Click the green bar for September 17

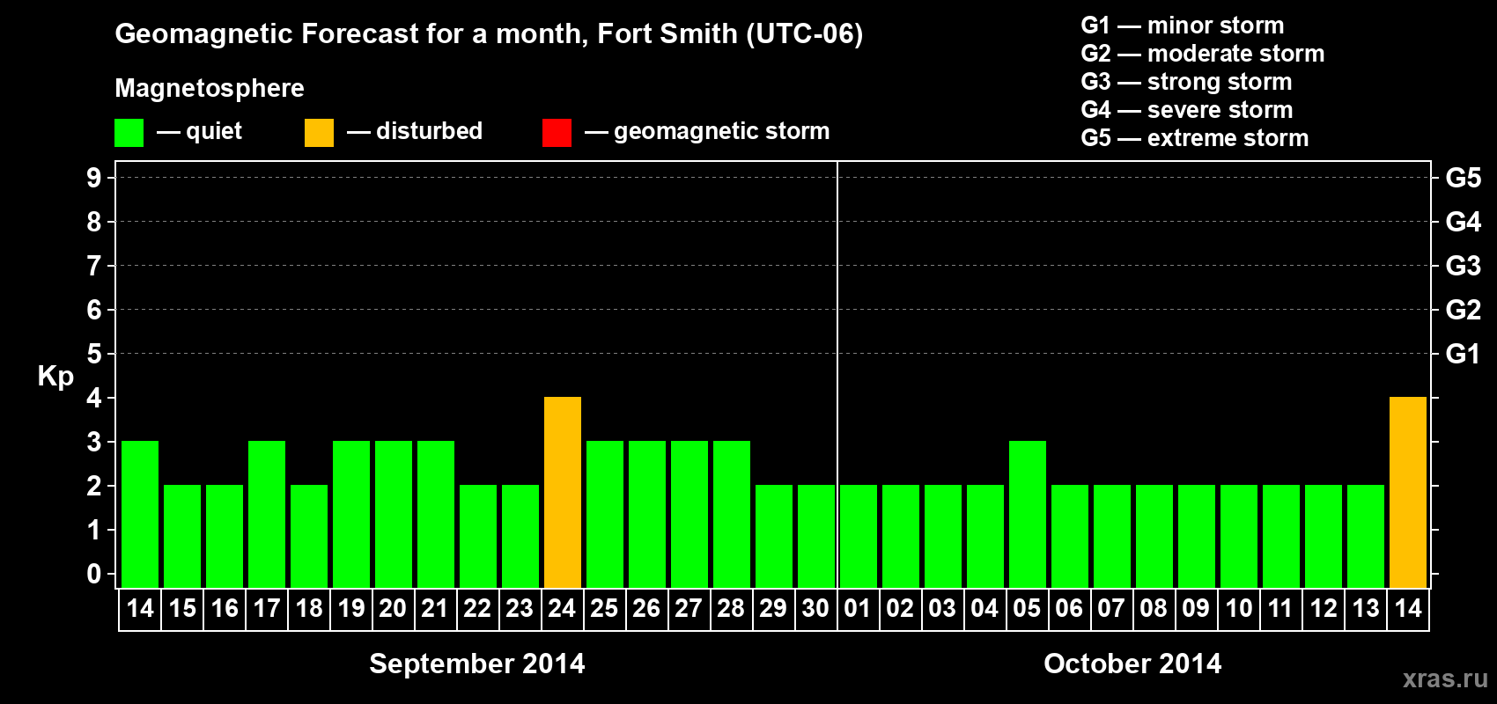point(267,515)
